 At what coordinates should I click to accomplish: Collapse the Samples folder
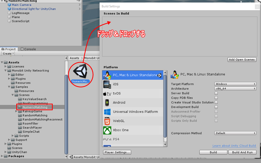coord(9,87)
